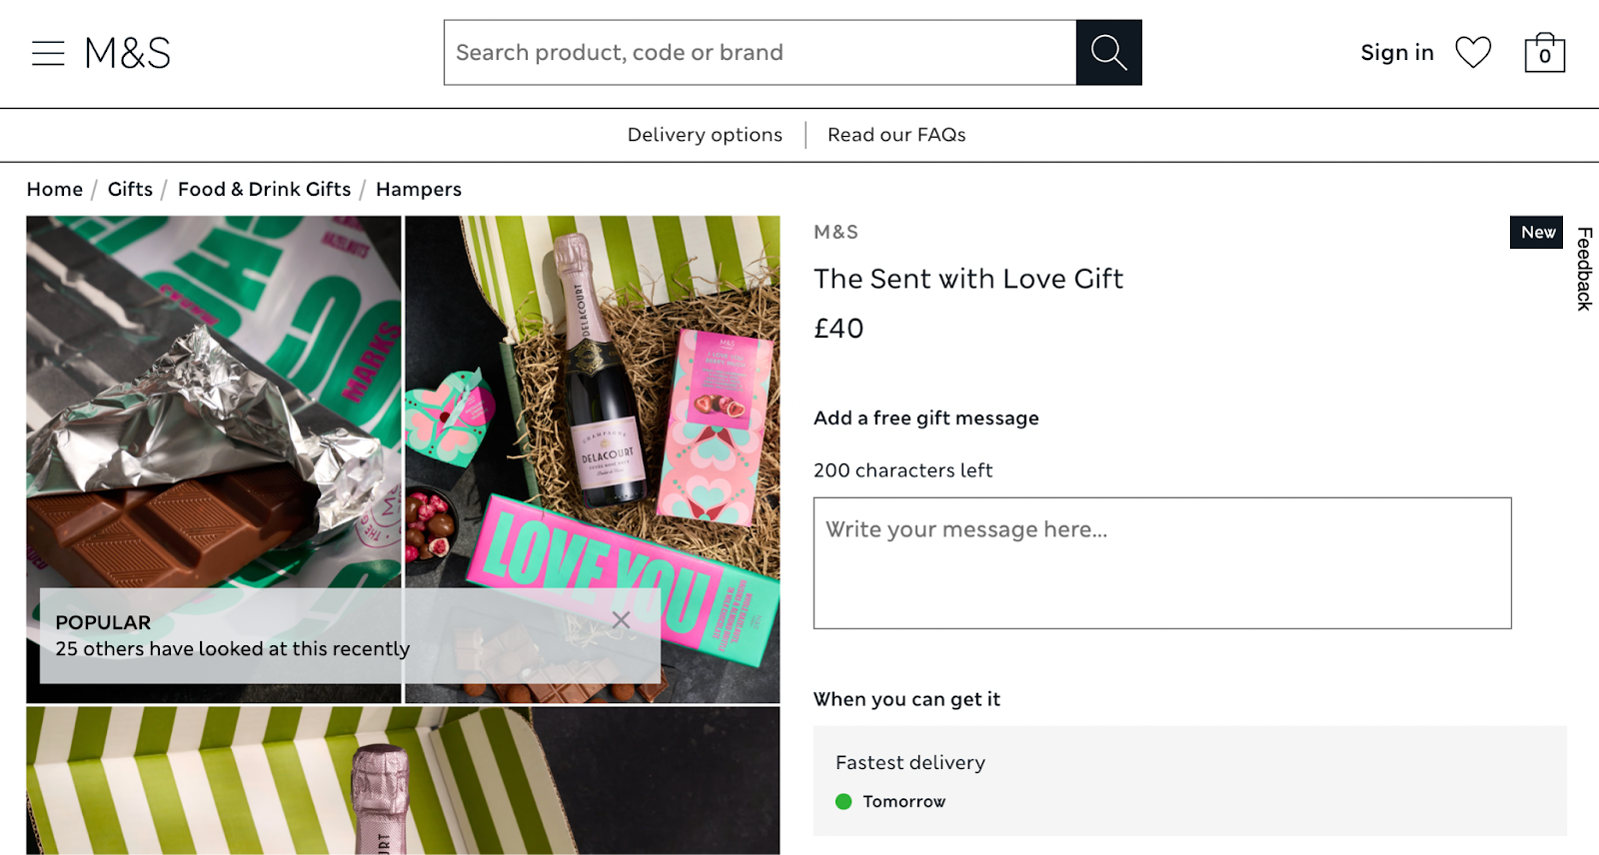The height and width of the screenshot is (855, 1599).
Task: Click the Sign in link
Action: (1396, 53)
